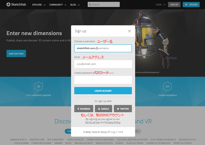Open SCIENCE & TECHNOLOGY category
This screenshot has height=145, width=205.
point(158,143)
